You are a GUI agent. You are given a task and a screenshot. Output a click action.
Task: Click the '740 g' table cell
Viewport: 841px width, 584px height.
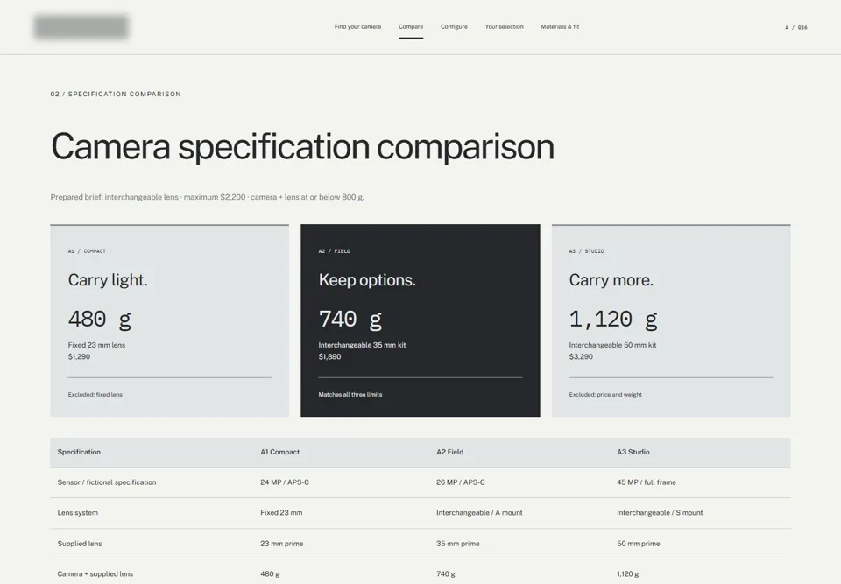click(446, 573)
